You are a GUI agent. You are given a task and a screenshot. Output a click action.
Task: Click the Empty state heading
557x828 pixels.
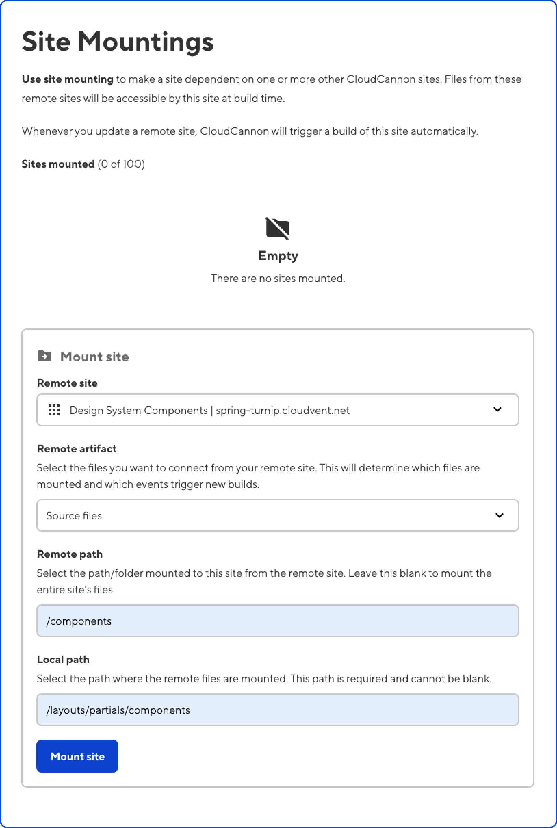tap(278, 256)
